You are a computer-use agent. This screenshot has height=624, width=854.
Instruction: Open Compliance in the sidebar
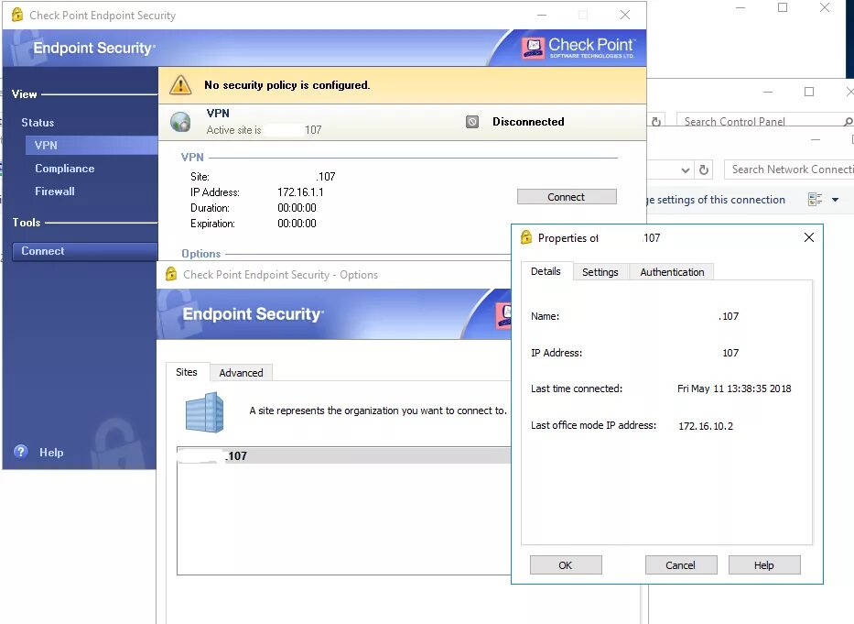pyautogui.click(x=65, y=169)
